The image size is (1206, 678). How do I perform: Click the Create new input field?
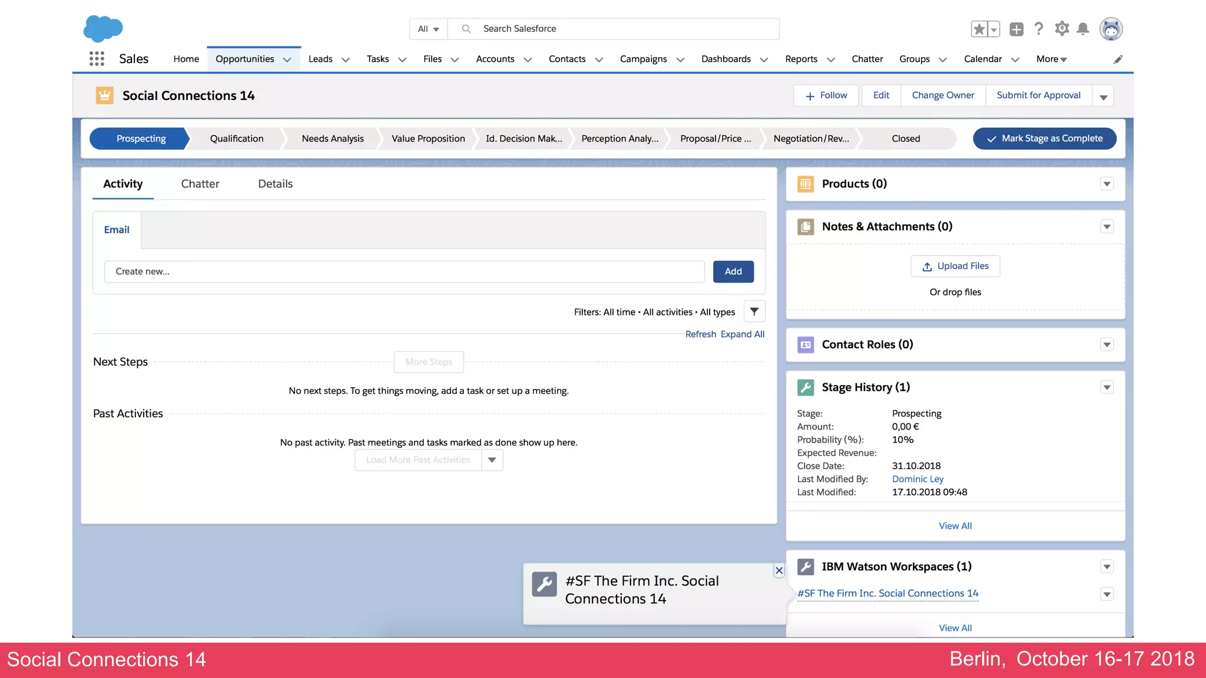[x=404, y=271]
